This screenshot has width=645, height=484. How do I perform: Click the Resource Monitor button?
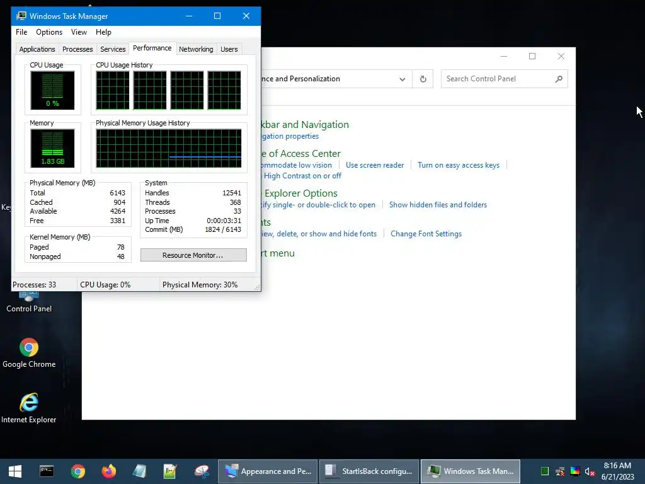(x=193, y=255)
